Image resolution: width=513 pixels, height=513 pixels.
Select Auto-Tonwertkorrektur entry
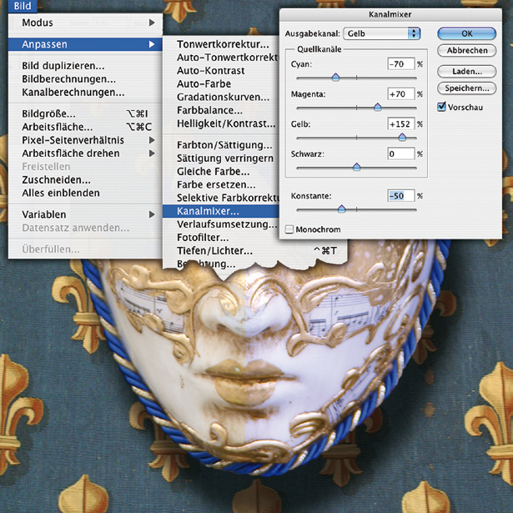tap(228, 58)
